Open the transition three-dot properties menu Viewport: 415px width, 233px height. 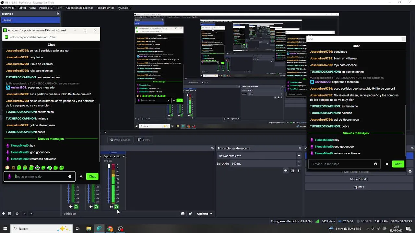click(299, 171)
